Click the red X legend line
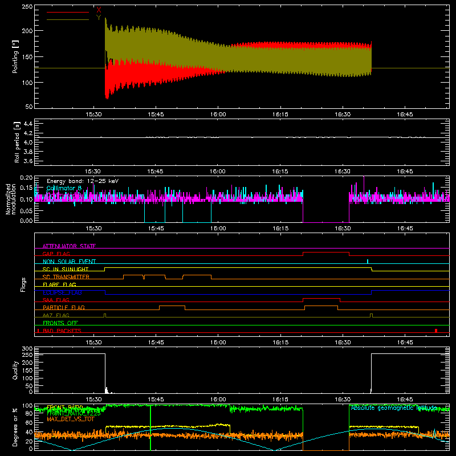This screenshot has width=456, height=456. coord(68,12)
